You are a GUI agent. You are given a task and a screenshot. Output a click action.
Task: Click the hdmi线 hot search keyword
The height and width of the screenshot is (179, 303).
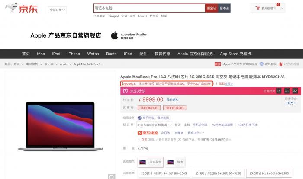(x=142, y=16)
